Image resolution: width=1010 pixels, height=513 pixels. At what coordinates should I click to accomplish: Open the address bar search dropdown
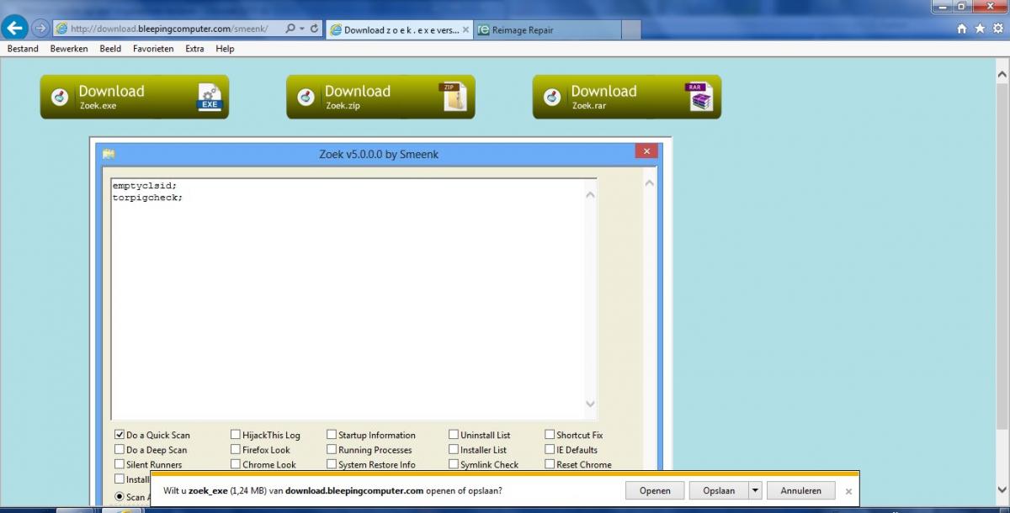click(300, 29)
